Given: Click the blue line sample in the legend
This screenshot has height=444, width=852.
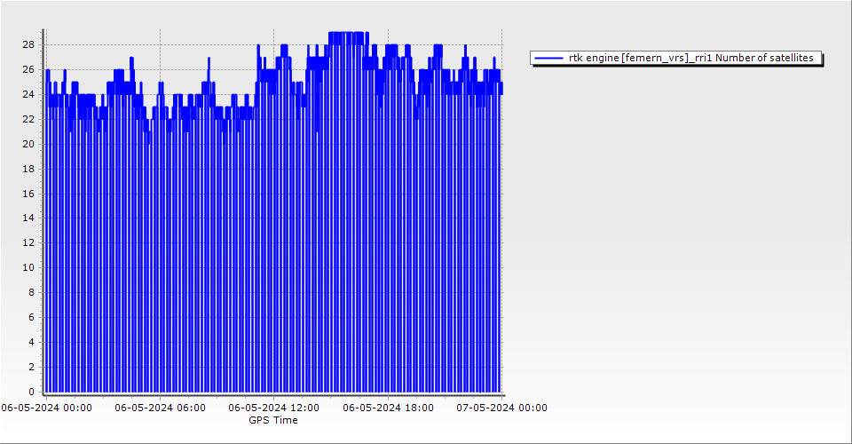Looking at the screenshot, I should point(549,58).
